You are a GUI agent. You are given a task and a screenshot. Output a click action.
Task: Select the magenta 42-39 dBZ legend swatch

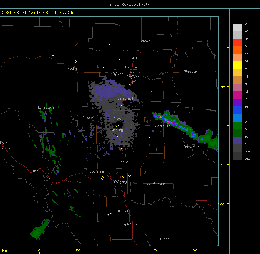click(237, 95)
